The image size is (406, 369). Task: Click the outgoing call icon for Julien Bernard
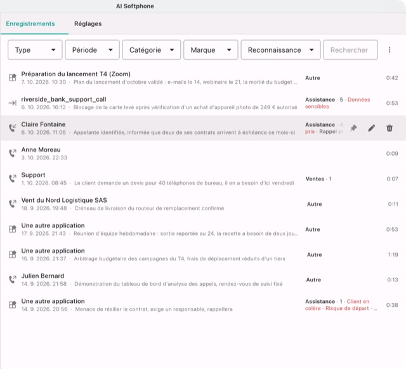tap(13, 279)
